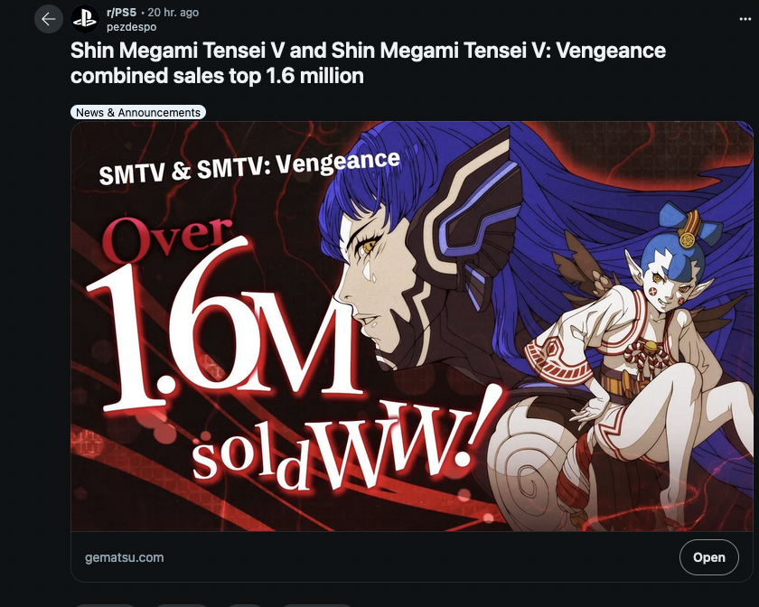Go back using the left arrow button
The width and height of the screenshot is (759, 607).
[49, 19]
